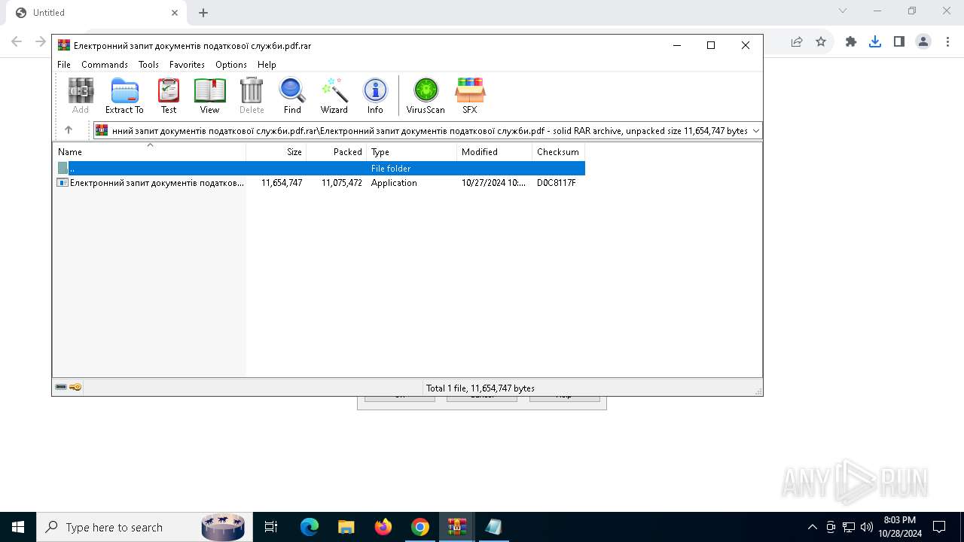964x542 pixels.
Task: Click Chrome share page icon
Action: (x=797, y=42)
